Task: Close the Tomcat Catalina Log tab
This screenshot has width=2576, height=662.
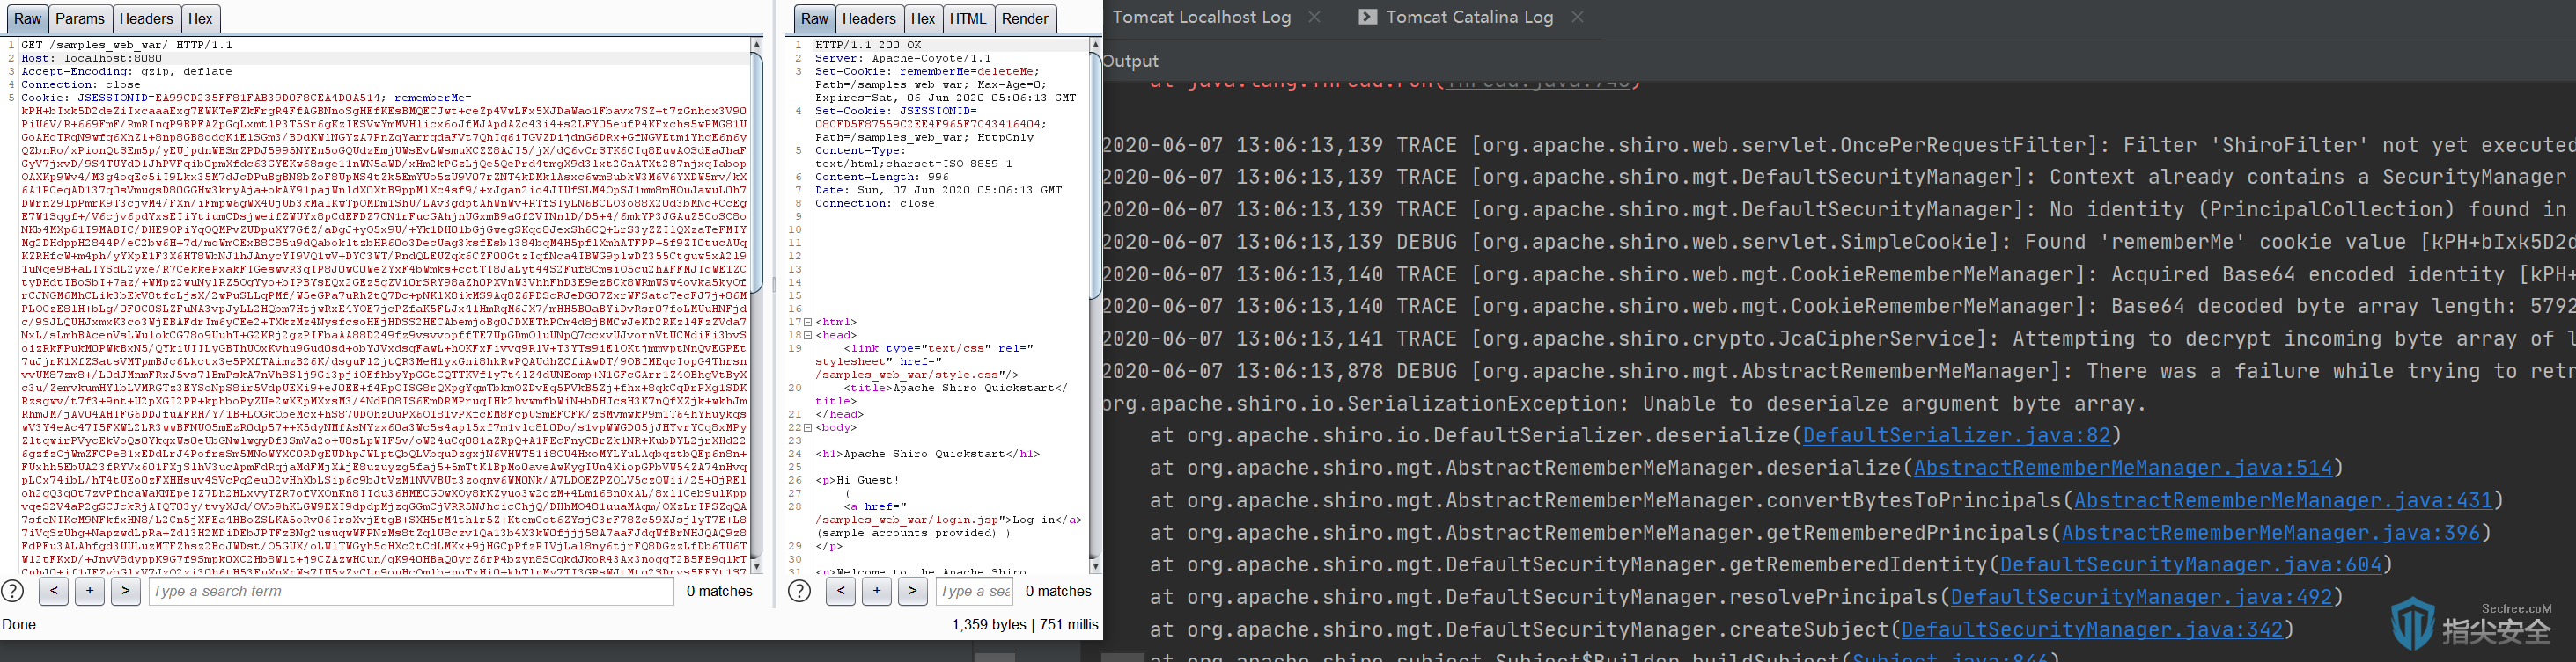Action: tap(1577, 17)
